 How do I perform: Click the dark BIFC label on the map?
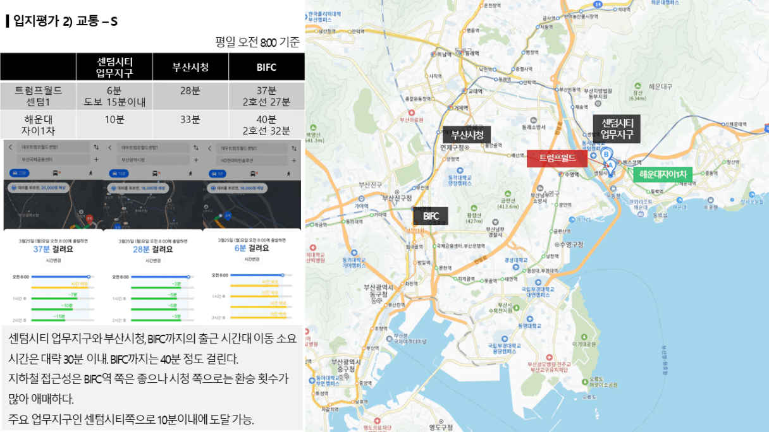coord(431,216)
